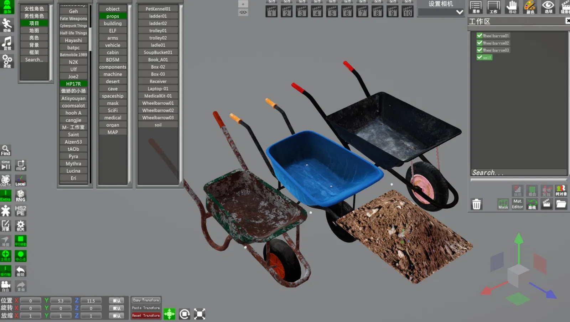Click the 自由 camera icon
This screenshot has width=570, height=322.
click(x=6, y=286)
